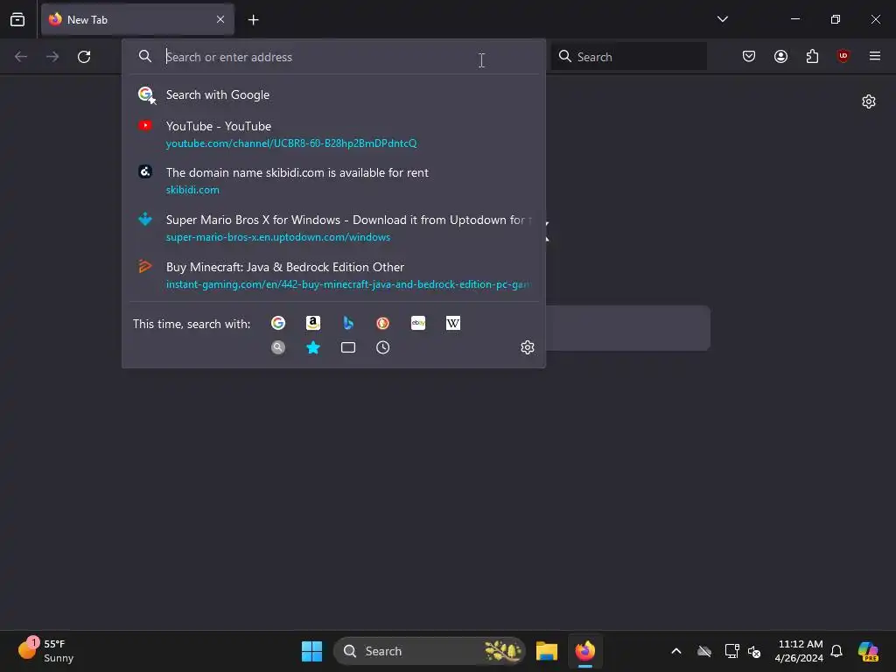Search this time with Wikipedia
This screenshot has height=672, width=896.
click(x=453, y=324)
